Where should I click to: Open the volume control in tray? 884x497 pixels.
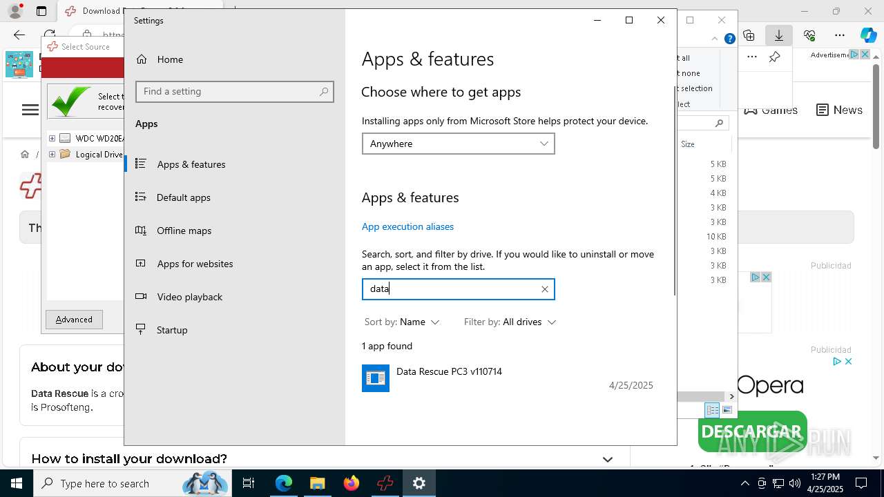click(x=794, y=483)
